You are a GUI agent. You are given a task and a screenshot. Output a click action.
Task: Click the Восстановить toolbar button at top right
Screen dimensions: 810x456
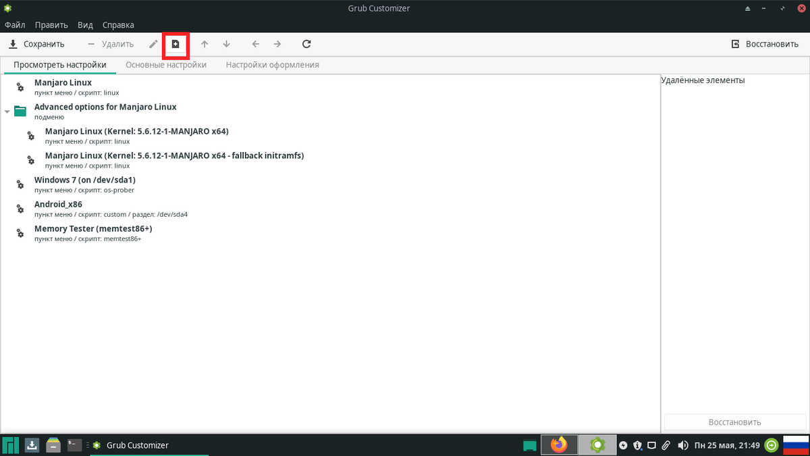coord(765,44)
